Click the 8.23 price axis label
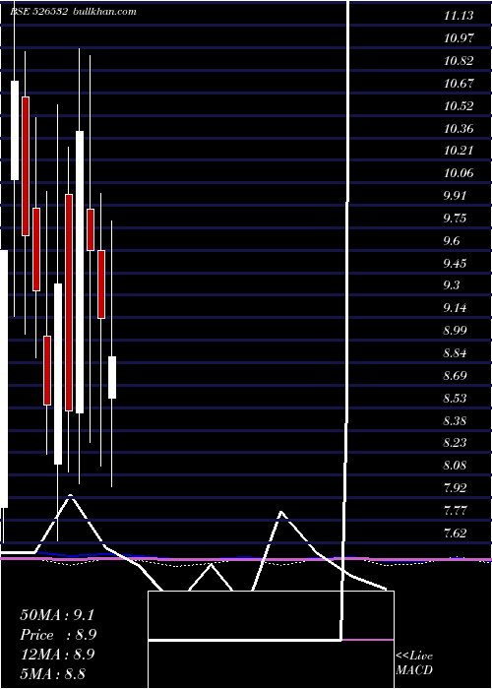This screenshot has width=492, height=689. 455,443
